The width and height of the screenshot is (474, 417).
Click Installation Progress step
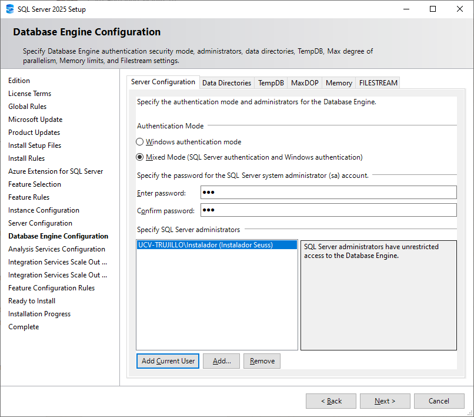(x=39, y=314)
